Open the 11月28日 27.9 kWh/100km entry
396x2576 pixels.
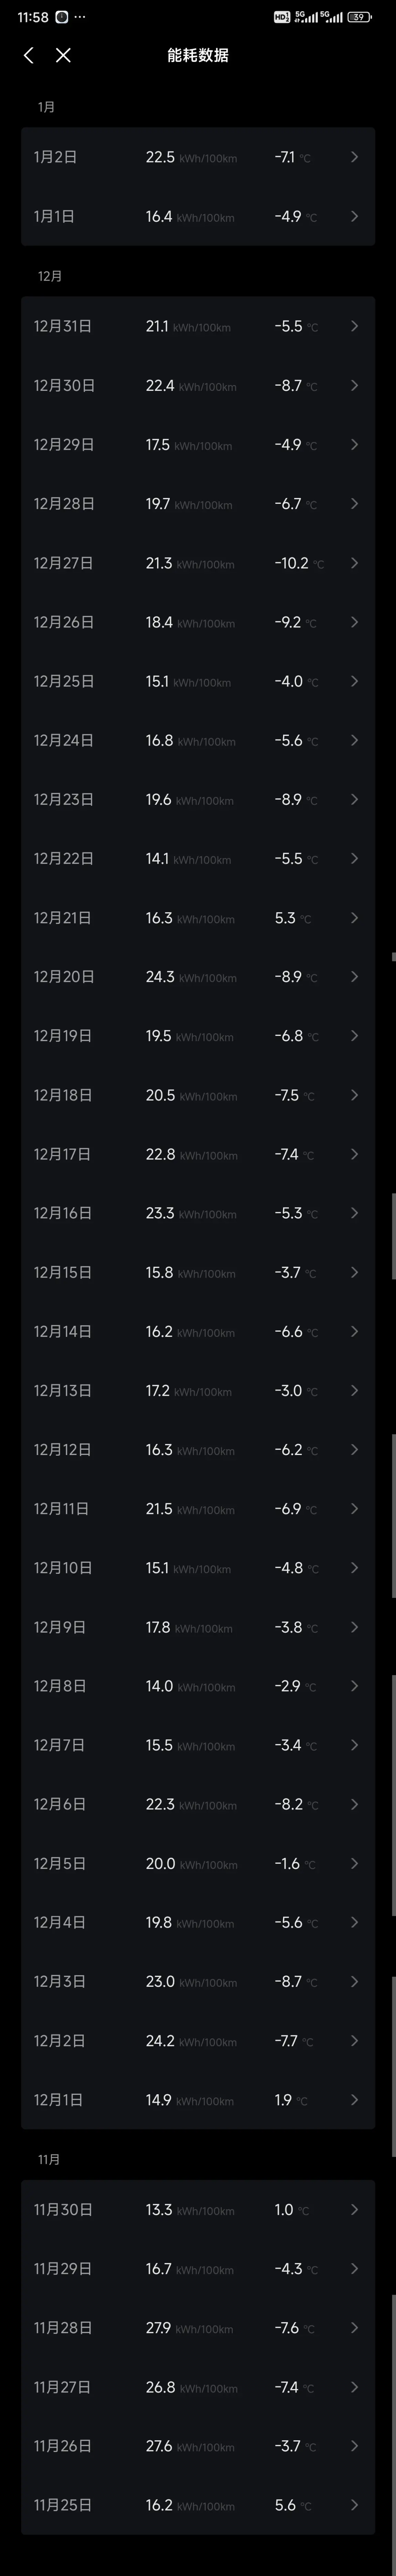pyautogui.click(x=198, y=2328)
